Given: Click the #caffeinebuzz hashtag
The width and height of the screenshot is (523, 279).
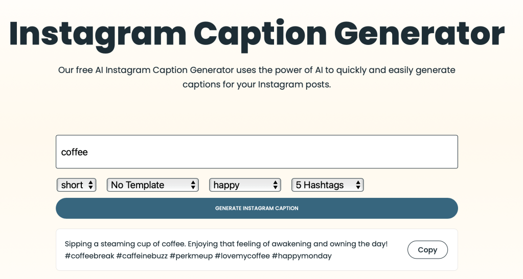Looking at the screenshot, I should pos(142,256).
